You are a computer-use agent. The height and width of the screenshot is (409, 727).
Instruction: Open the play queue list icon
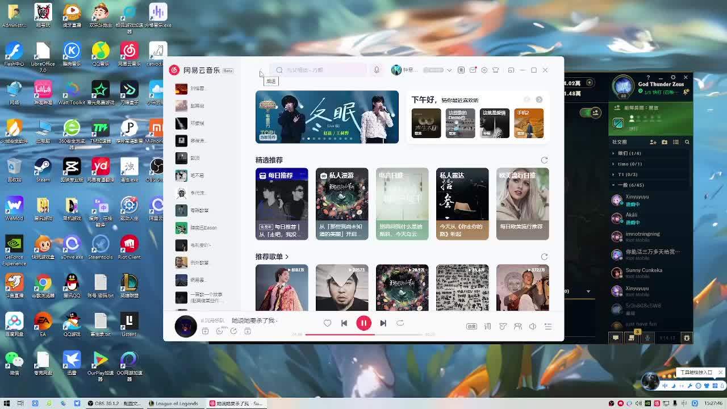click(x=548, y=326)
